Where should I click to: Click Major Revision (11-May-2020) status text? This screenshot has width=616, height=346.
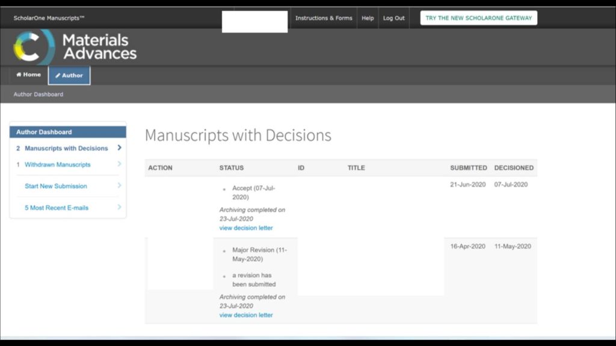(x=260, y=255)
